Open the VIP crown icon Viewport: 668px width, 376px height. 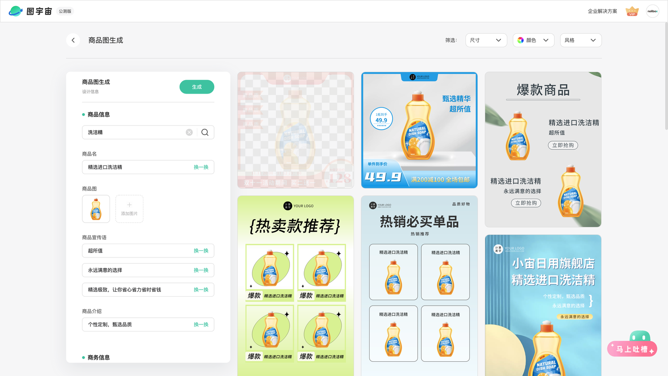click(632, 11)
